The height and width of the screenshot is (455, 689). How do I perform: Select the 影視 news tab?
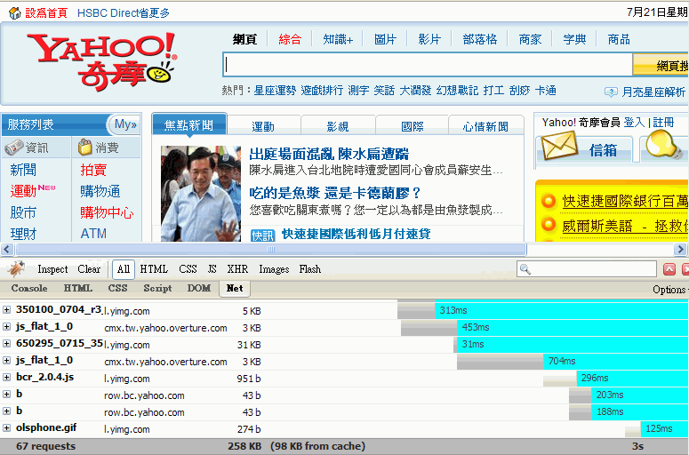[338, 126]
